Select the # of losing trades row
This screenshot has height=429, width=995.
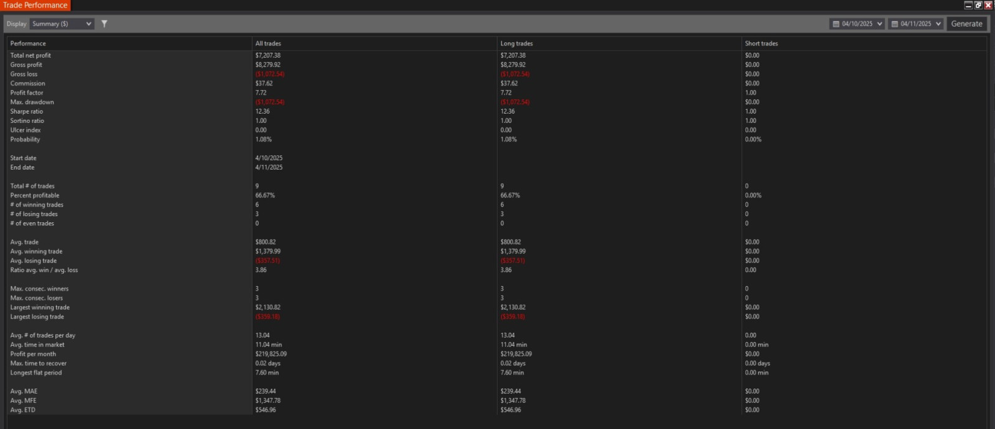[34, 214]
